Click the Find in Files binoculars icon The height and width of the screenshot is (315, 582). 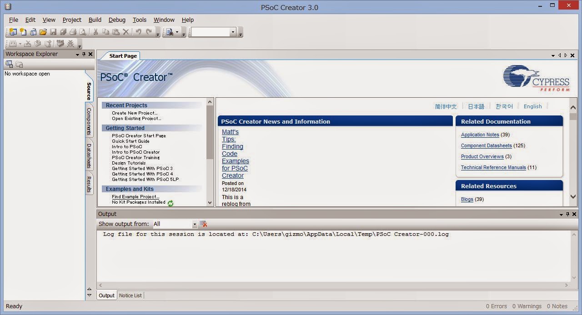(x=170, y=32)
